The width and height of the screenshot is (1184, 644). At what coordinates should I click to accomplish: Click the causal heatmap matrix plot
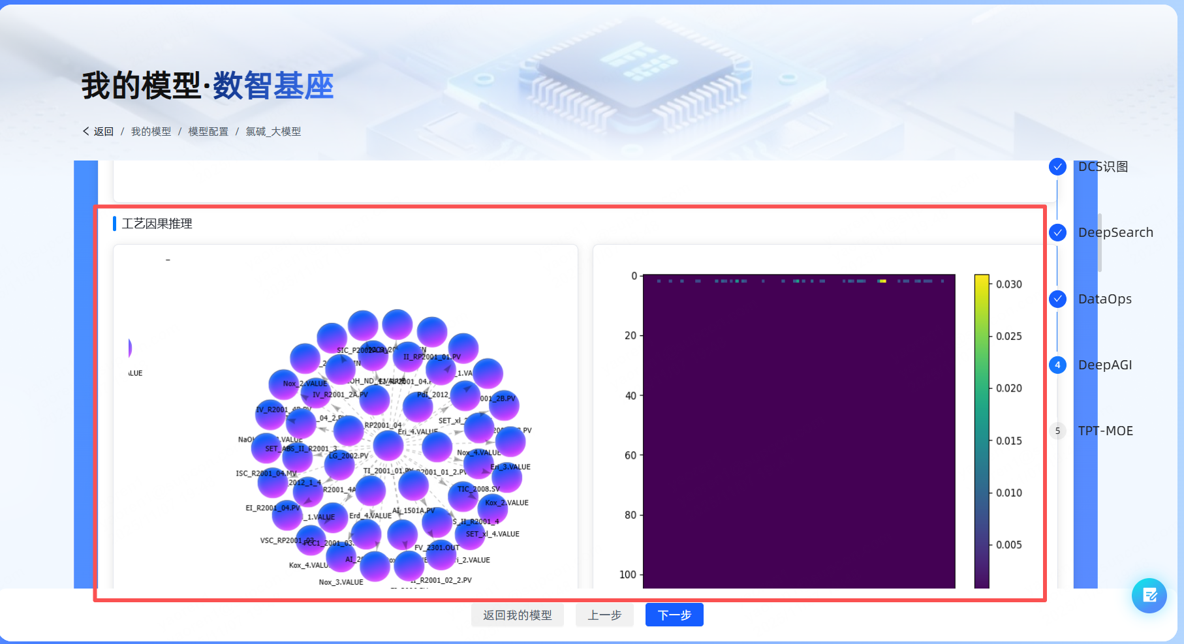(x=799, y=431)
